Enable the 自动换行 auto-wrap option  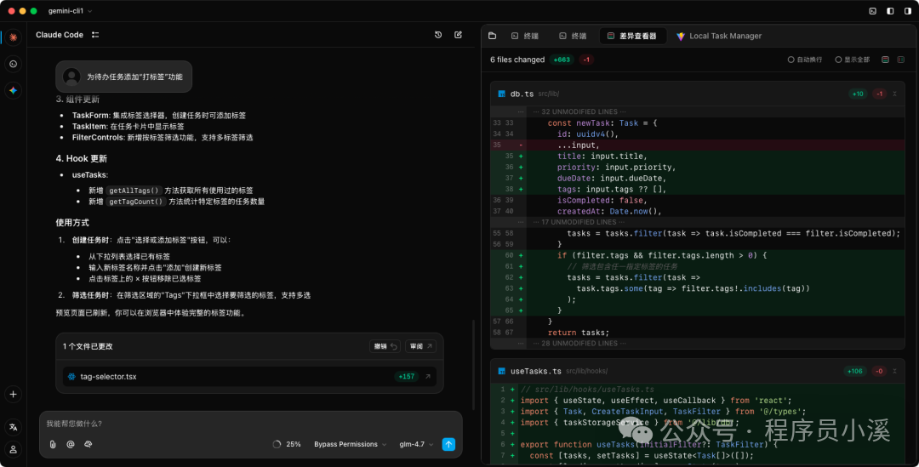[x=805, y=60]
